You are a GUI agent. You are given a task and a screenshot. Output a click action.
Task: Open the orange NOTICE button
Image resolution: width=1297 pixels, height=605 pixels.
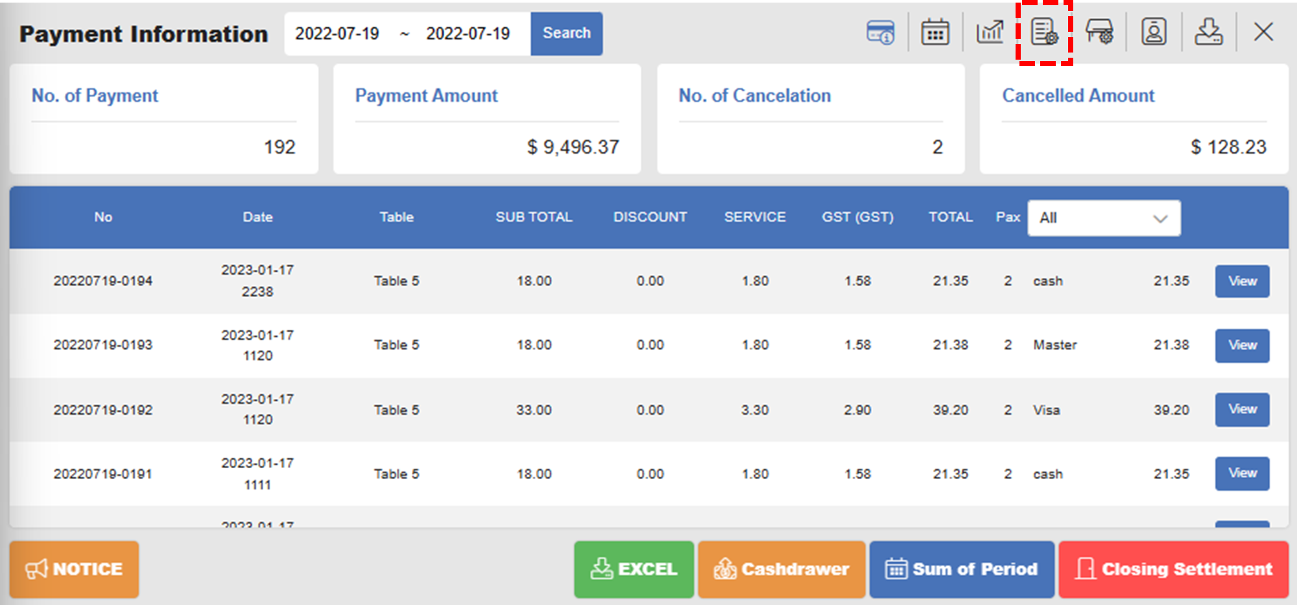(74, 569)
